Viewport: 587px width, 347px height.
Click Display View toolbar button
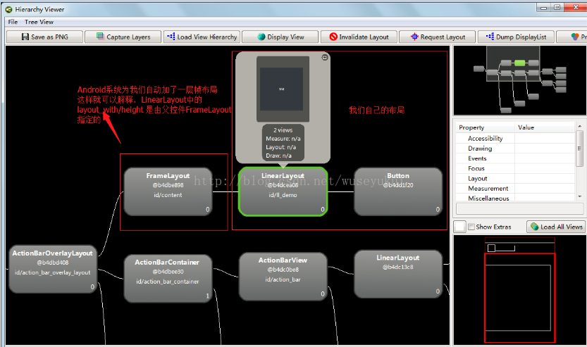[280, 37]
